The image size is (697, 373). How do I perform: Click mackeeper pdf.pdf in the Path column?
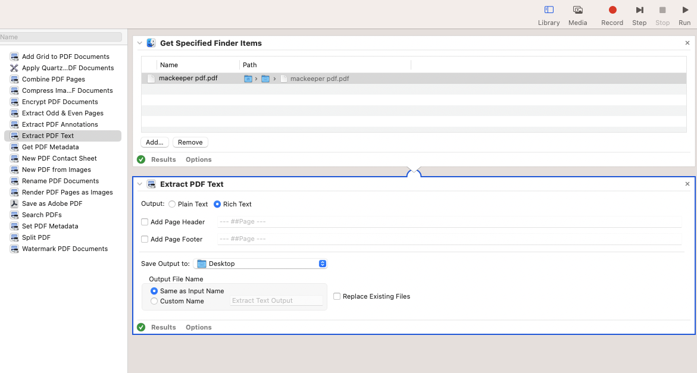tap(320, 79)
